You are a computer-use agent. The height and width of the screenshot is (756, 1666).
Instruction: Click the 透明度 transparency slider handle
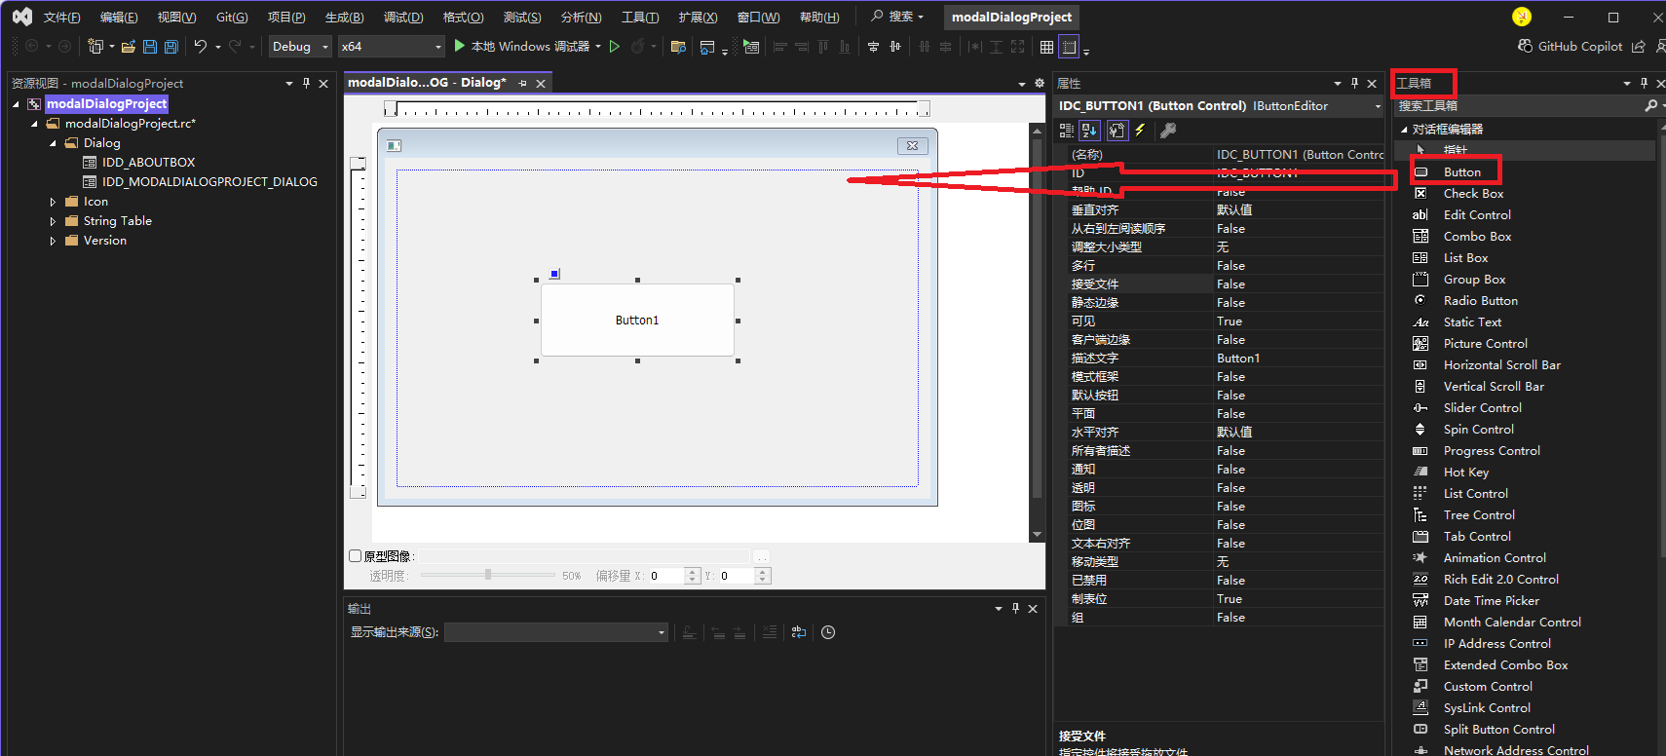coord(488,576)
